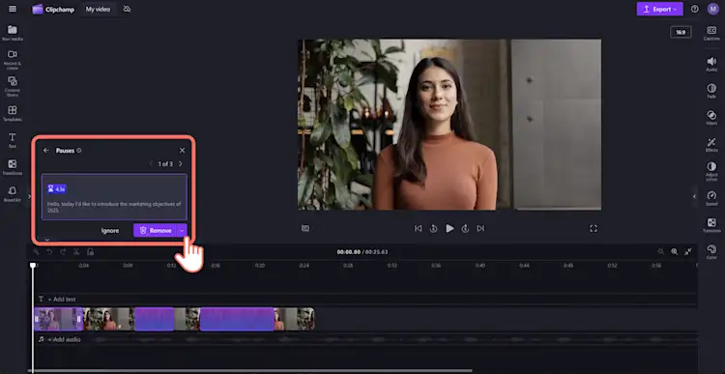The image size is (725, 374).
Task: Play the video preview
Action: [x=449, y=228]
